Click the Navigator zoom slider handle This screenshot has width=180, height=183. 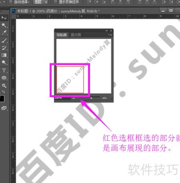(91, 98)
